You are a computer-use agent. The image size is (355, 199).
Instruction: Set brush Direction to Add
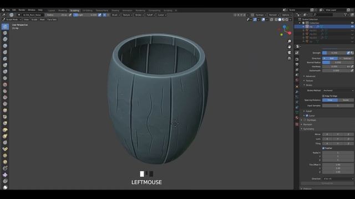[x=330, y=59]
